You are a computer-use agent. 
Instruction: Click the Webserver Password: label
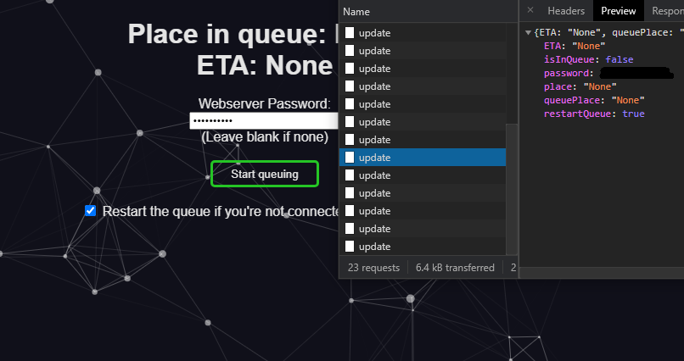point(265,103)
